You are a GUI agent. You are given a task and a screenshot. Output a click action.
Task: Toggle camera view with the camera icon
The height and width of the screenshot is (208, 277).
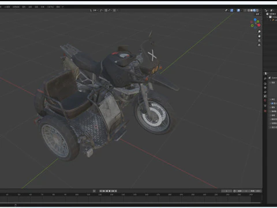[259, 40]
